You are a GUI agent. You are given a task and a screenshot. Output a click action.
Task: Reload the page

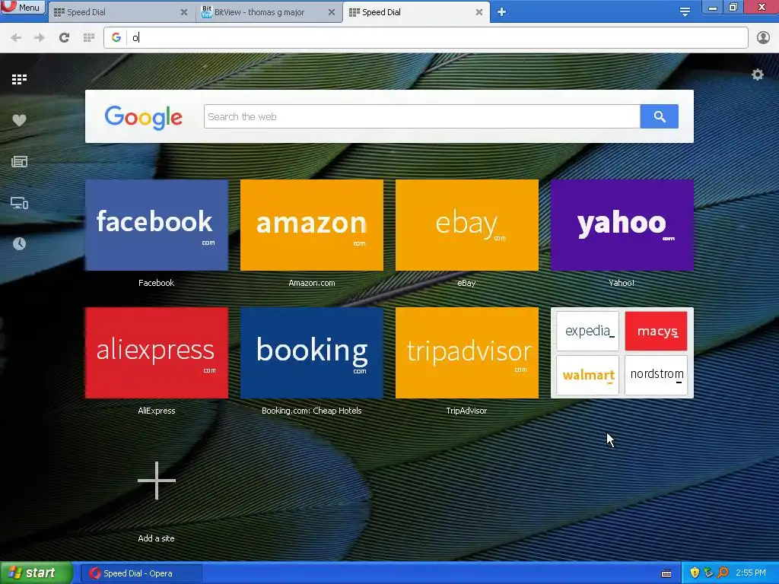pyautogui.click(x=64, y=38)
